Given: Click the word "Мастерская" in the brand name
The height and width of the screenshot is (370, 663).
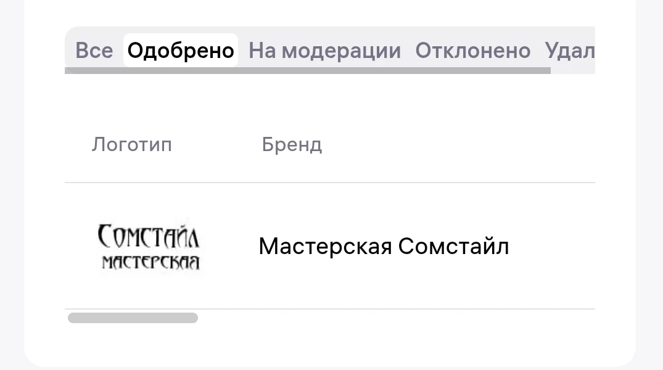Looking at the screenshot, I should coord(325,247).
